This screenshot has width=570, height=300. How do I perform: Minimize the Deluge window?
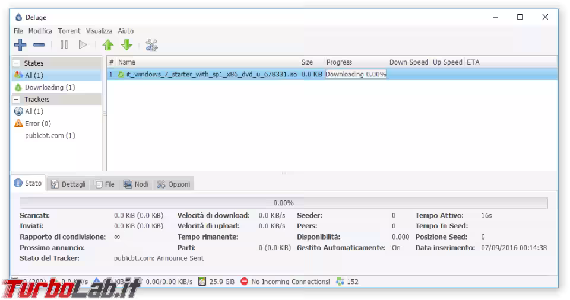[495, 17]
